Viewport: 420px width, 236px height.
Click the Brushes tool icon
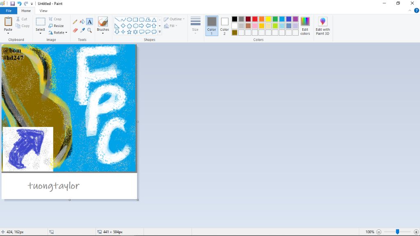coord(103,21)
